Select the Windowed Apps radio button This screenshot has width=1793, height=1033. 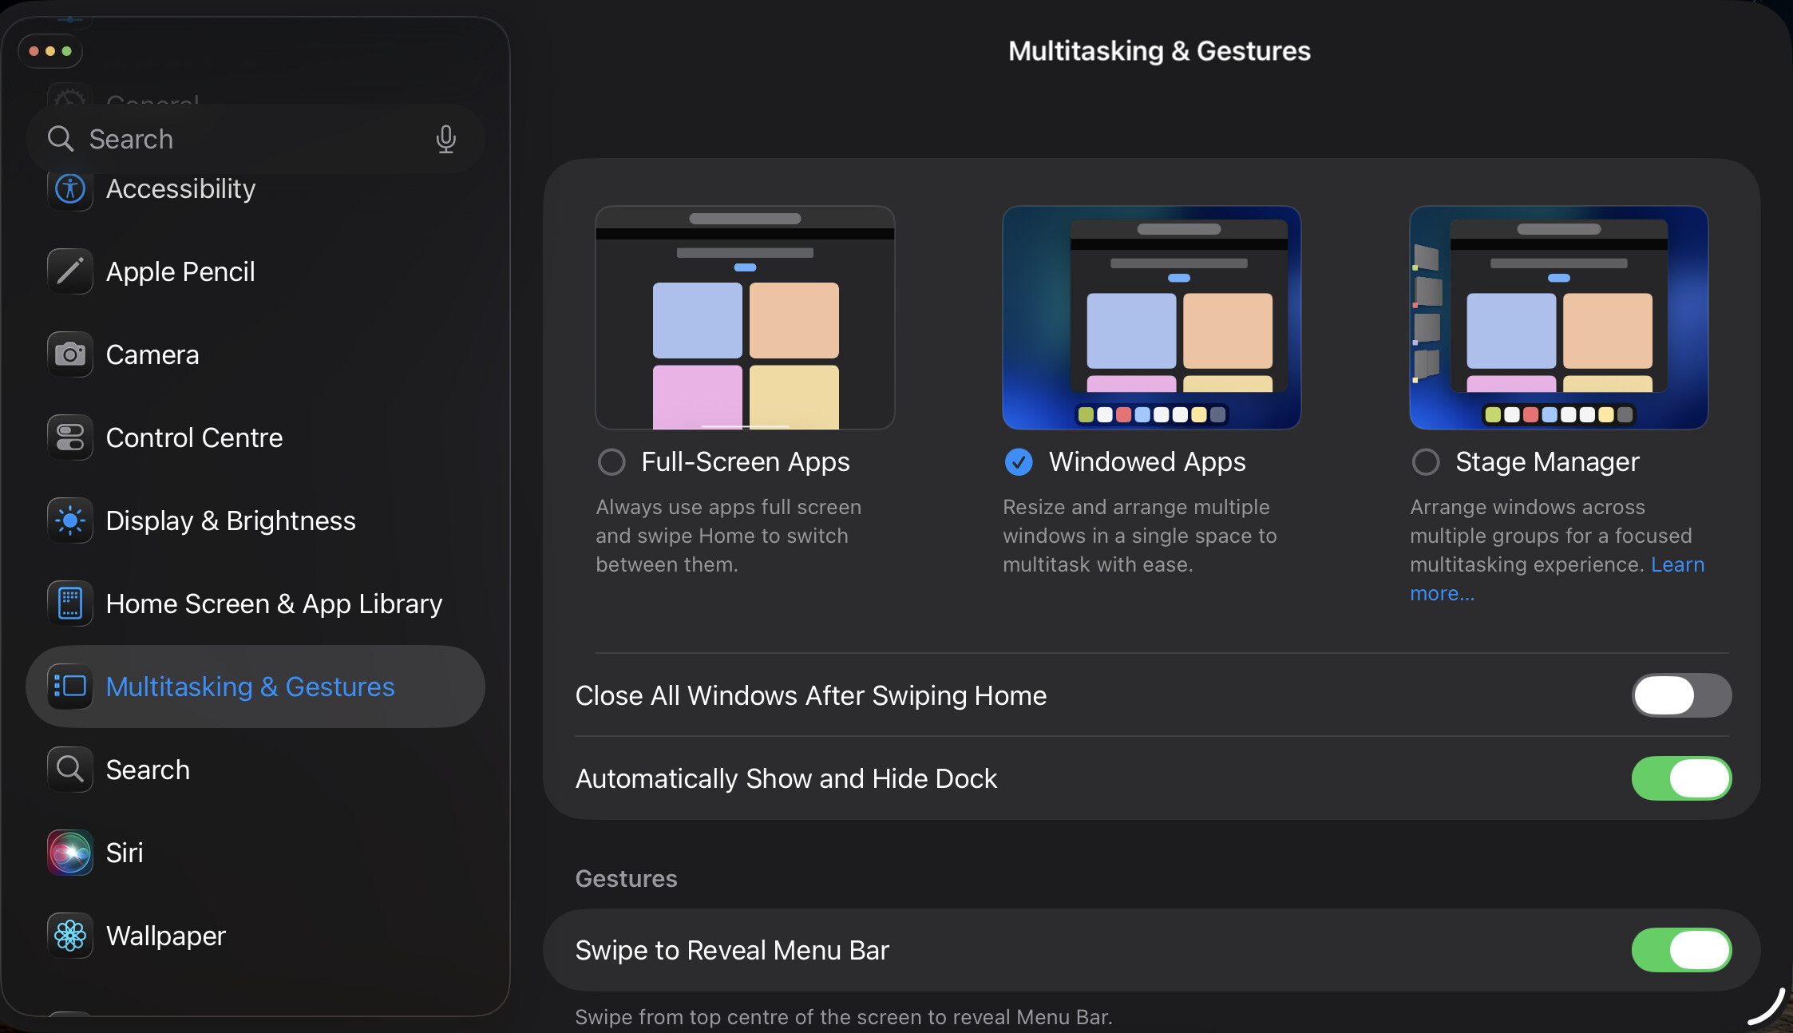(1019, 461)
